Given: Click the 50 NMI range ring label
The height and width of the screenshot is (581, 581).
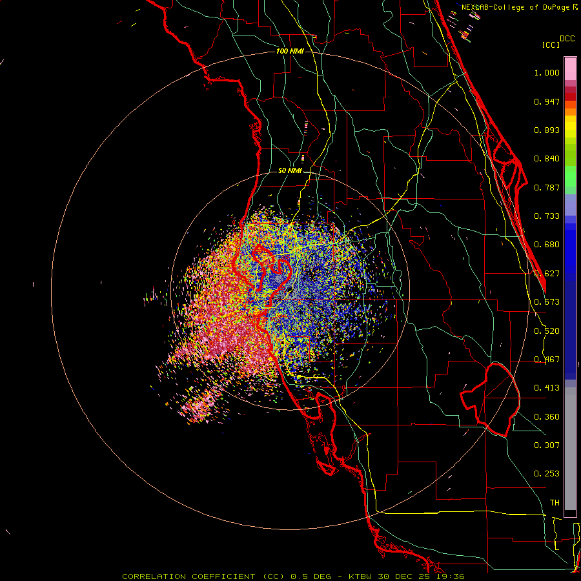Looking at the screenshot, I should point(290,170).
